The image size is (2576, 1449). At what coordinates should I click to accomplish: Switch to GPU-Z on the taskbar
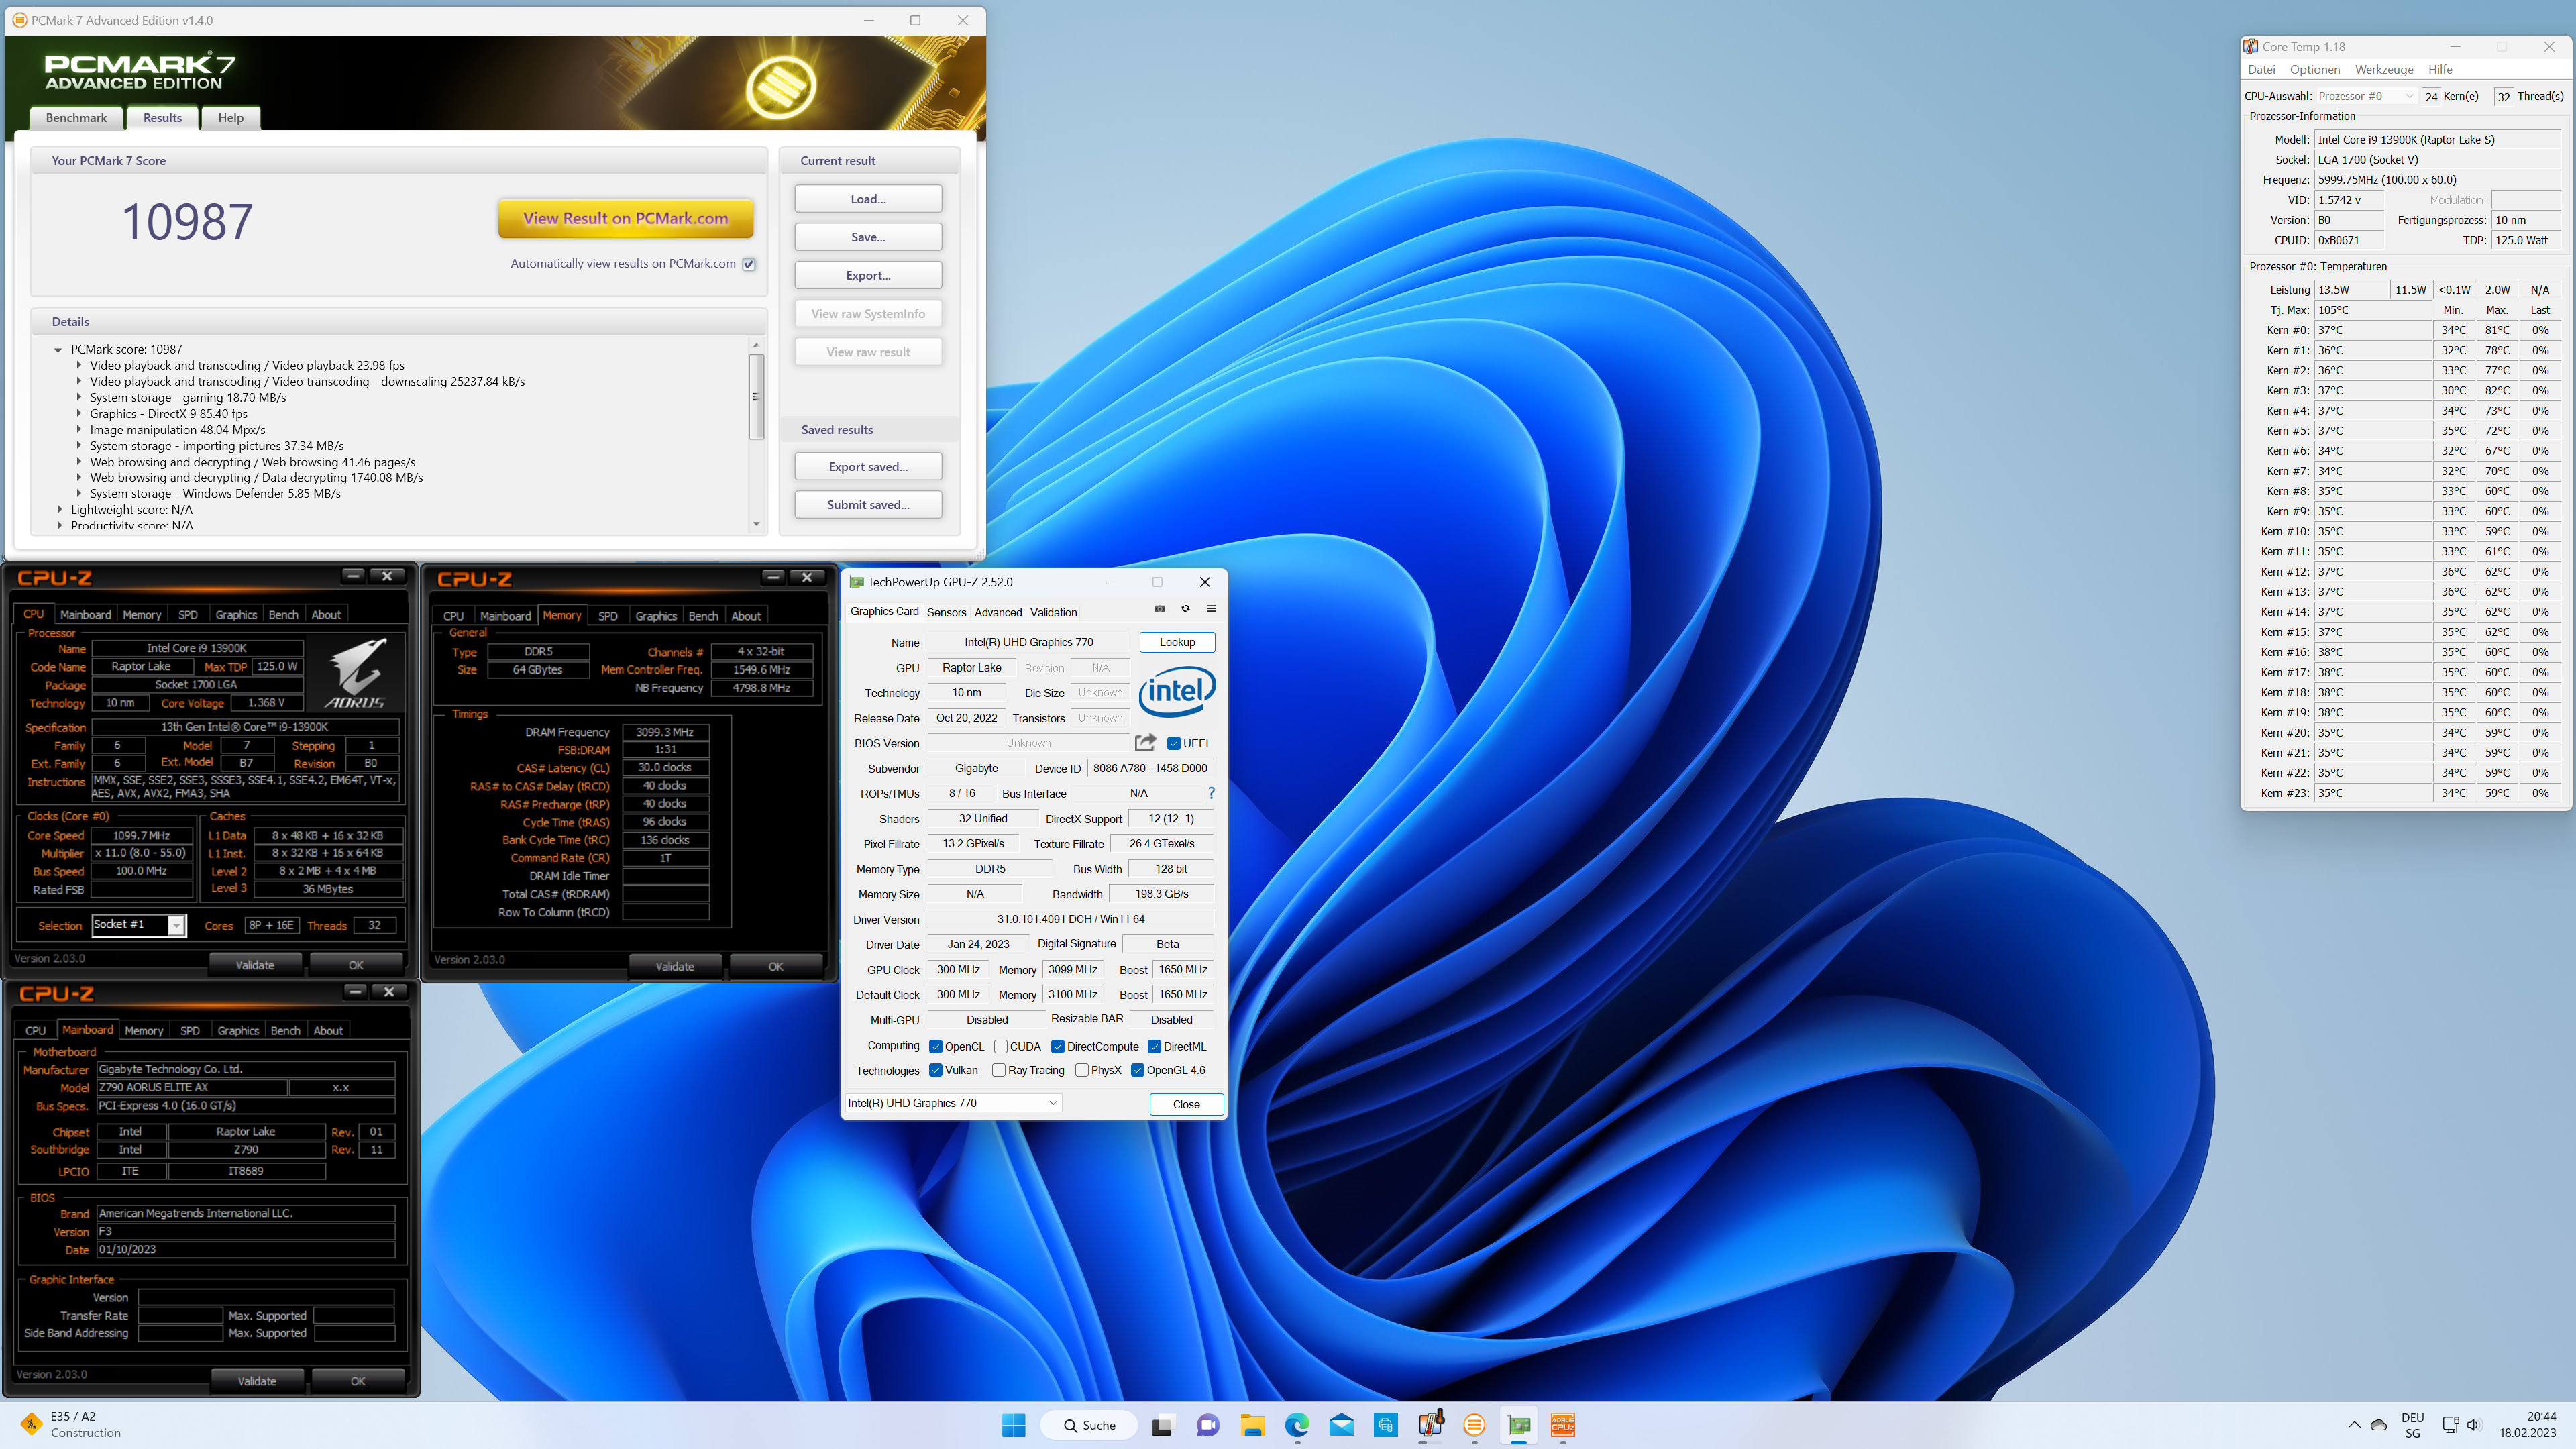[1519, 1425]
